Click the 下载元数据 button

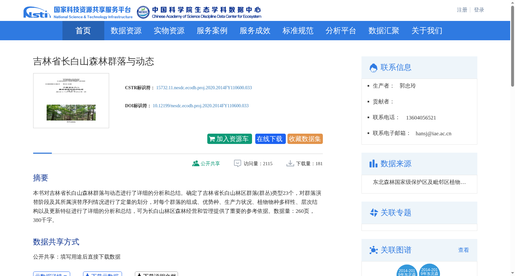point(102,274)
